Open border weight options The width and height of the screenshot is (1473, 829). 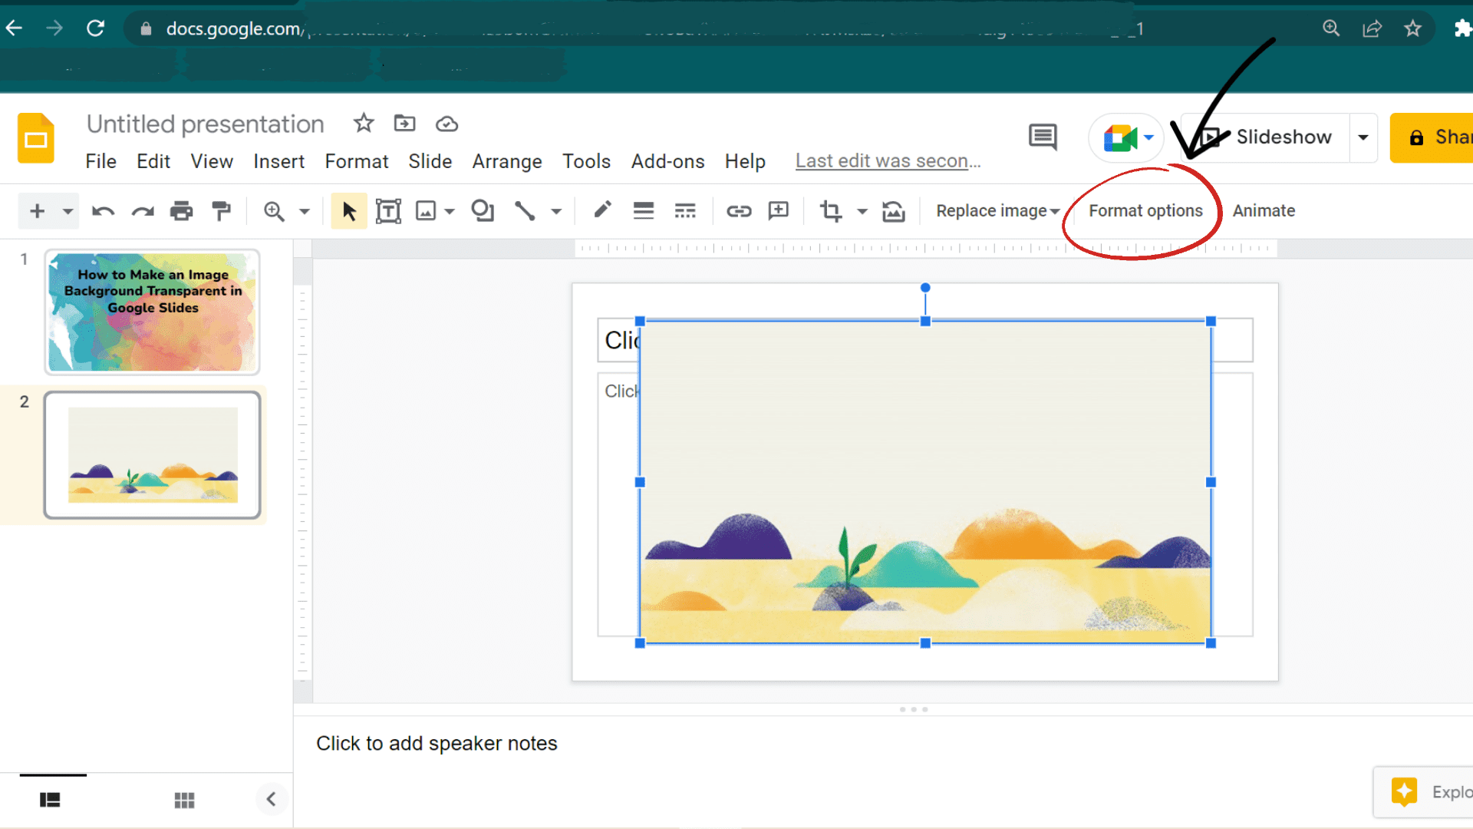point(644,210)
